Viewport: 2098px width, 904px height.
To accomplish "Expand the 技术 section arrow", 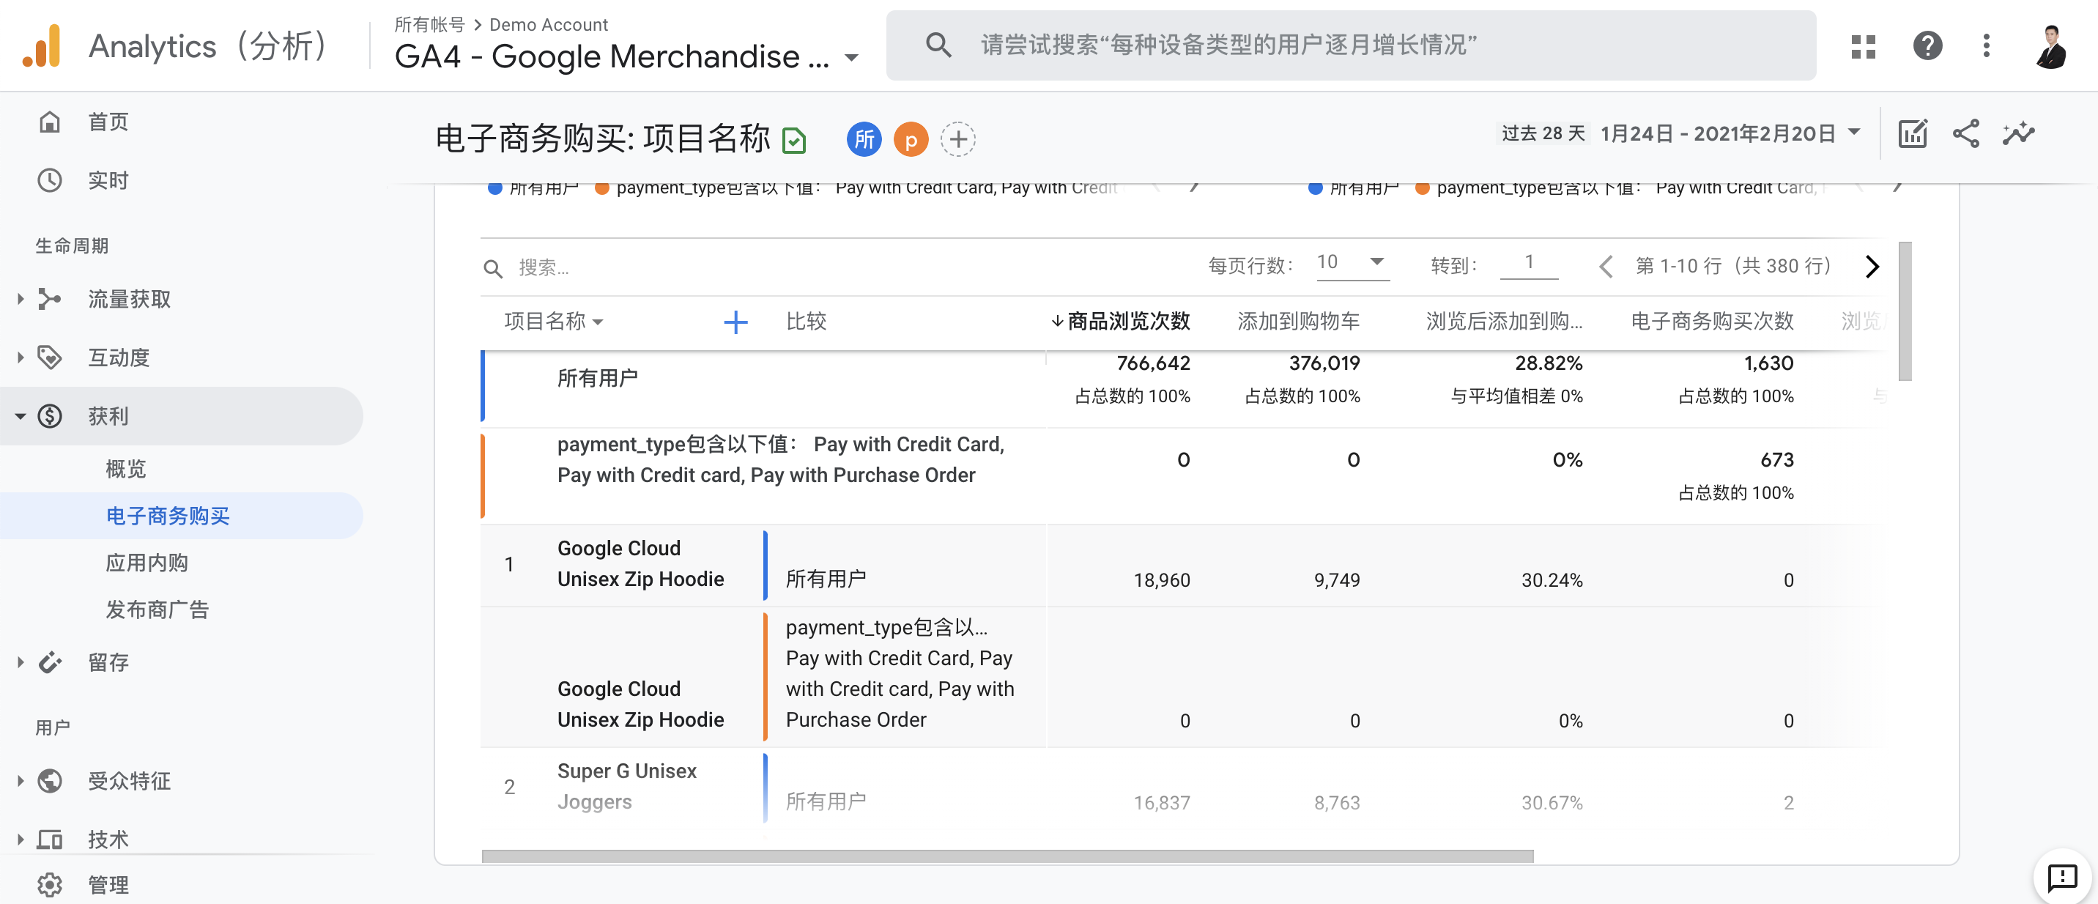I will pos(21,839).
